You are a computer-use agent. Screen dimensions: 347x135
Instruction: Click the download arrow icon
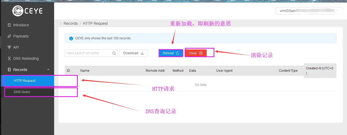(x=142, y=53)
